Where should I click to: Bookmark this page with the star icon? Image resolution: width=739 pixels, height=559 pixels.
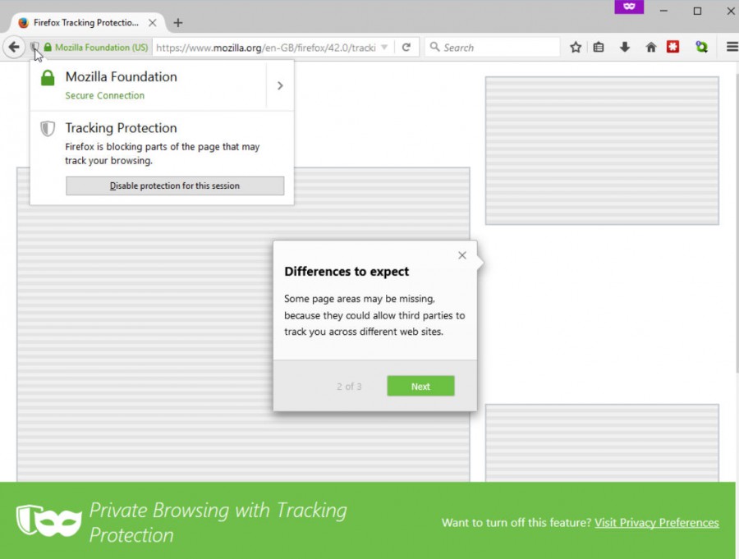[576, 47]
